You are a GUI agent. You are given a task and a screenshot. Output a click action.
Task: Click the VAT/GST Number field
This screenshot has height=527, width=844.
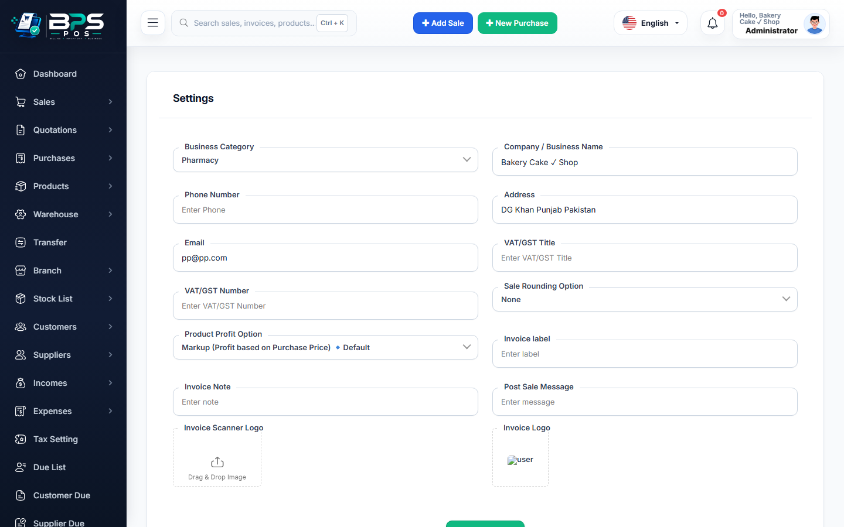click(x=325, y=306)
